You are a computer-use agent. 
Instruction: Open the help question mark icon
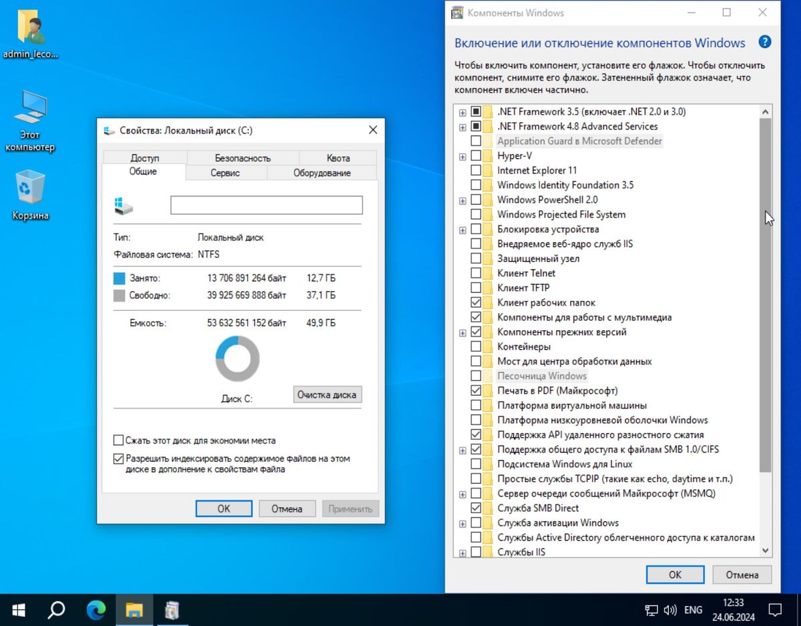765,42
